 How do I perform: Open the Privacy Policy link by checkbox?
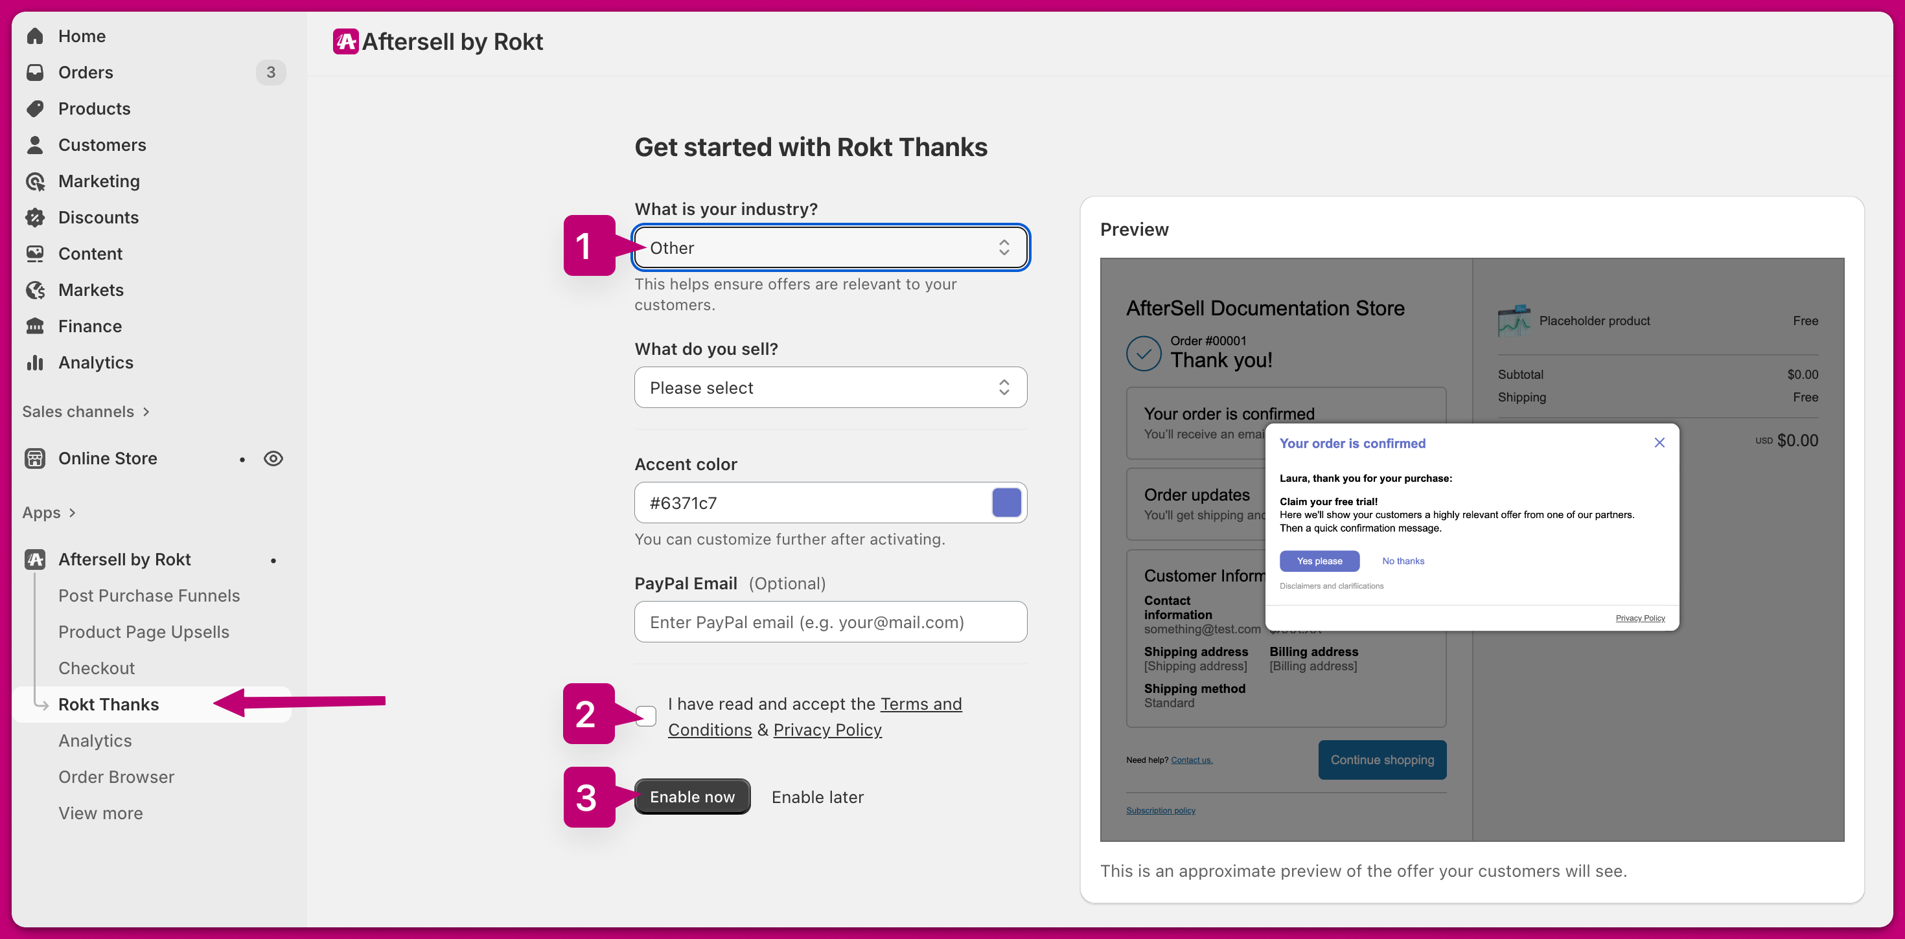(827, 730)
